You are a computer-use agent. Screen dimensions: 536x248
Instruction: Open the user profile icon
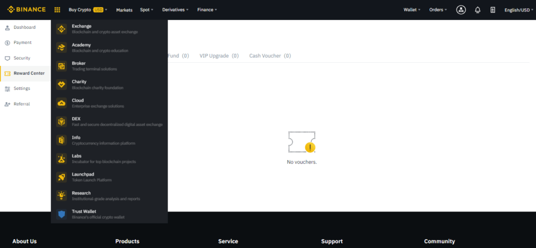pyautogui.click(x=461, y=10)
